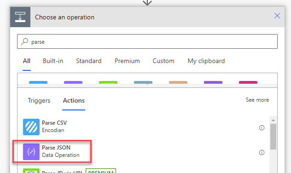Click the operation step icon in header
The image size is (291, 173).
pos(20,17)
